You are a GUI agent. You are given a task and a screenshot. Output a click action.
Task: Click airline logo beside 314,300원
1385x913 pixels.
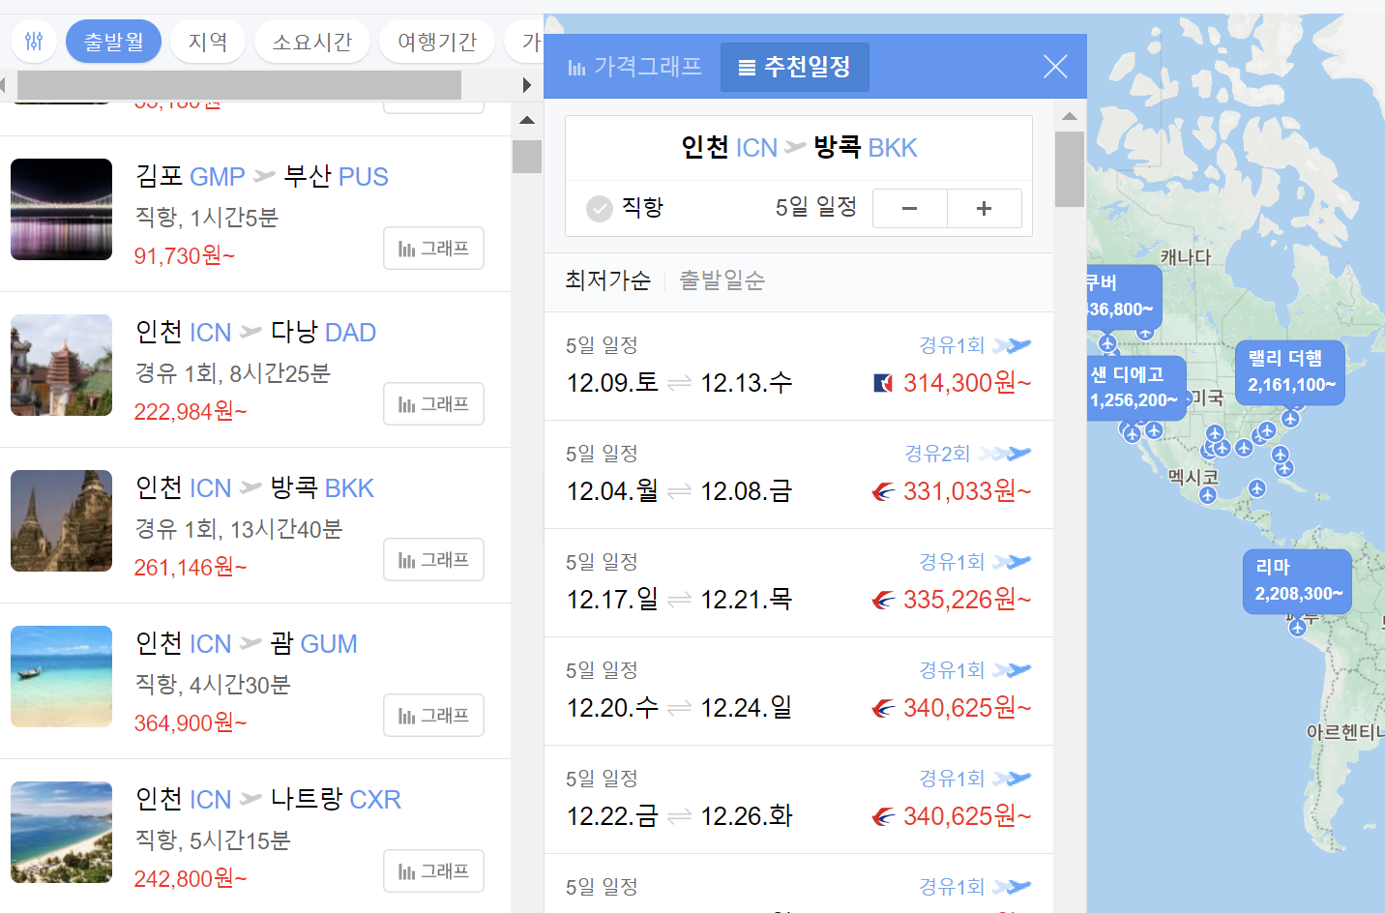(x=883, y=383)
